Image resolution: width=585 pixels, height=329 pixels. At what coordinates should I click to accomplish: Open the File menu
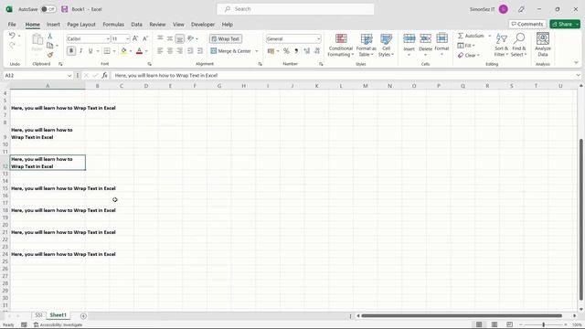pos(12,25)
